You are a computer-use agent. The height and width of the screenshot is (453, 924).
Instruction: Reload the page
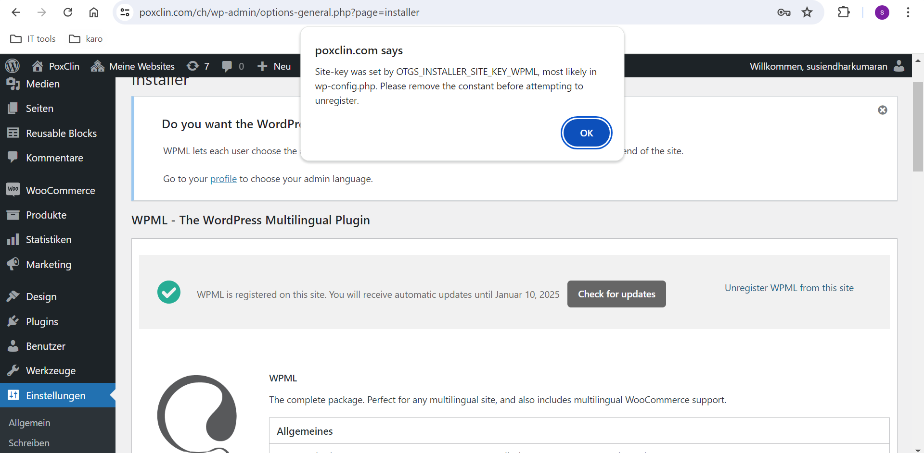[x=68, y=12]
